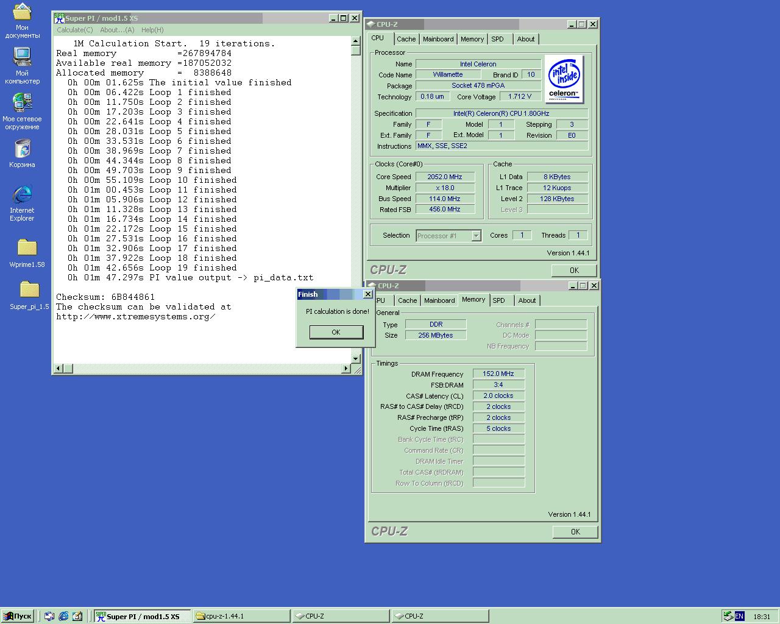Switch to second CPU-Z taskbar button

click(x=440, y=616)
